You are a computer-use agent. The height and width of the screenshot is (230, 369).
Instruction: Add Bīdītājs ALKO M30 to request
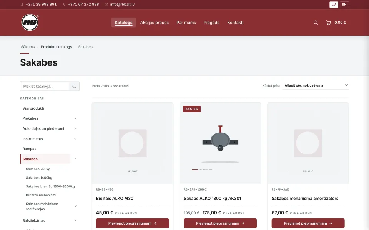[x=133, y=223]
